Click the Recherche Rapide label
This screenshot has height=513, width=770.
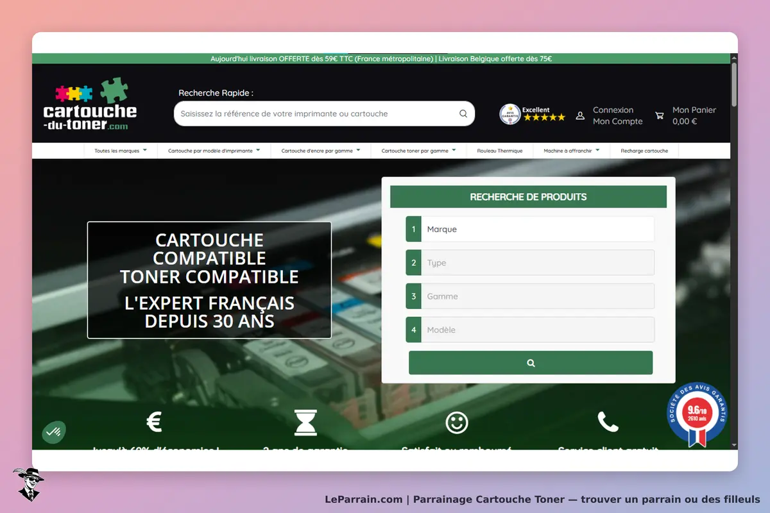point(216,93)
